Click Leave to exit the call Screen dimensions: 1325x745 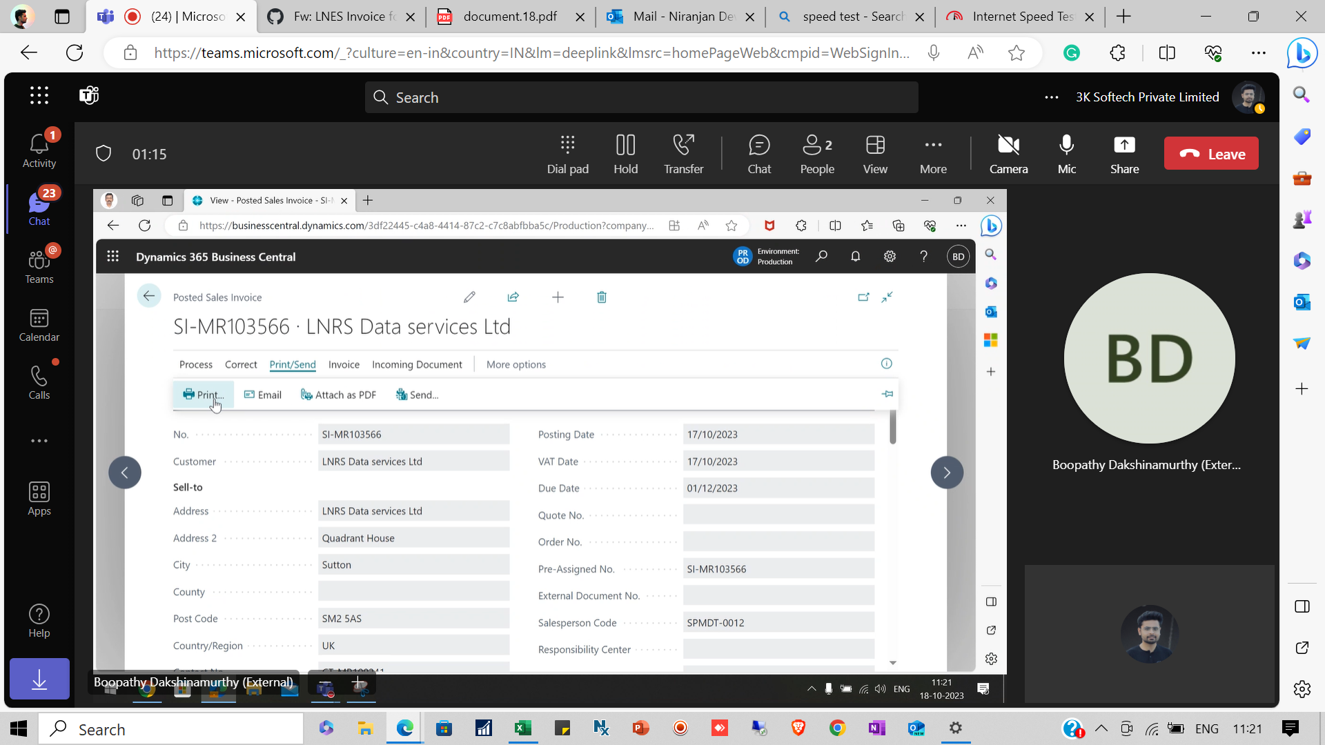[1211, 153]
